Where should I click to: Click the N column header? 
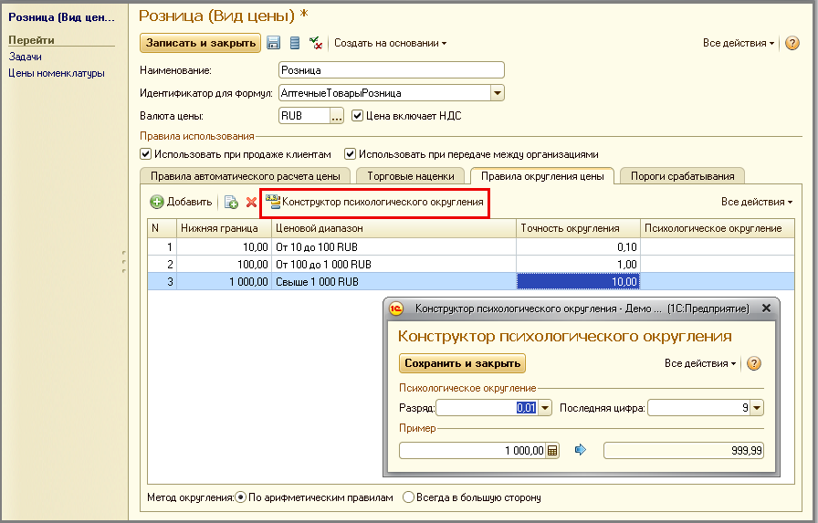click(163, 228)
